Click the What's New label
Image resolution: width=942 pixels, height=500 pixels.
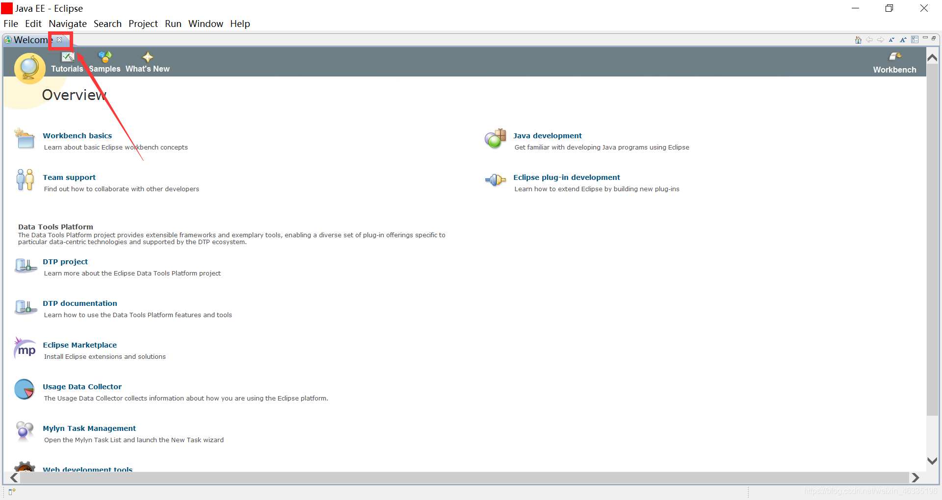coord(148,69)
